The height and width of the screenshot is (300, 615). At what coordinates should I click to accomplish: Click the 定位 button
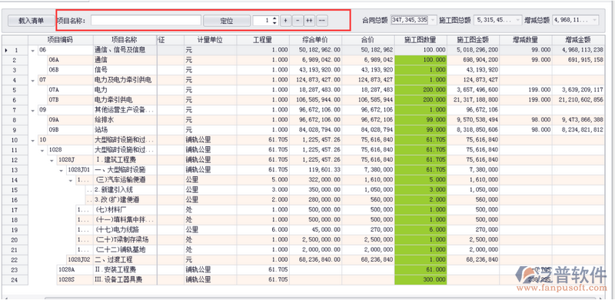pyautogui.click(x=227, y=21)
